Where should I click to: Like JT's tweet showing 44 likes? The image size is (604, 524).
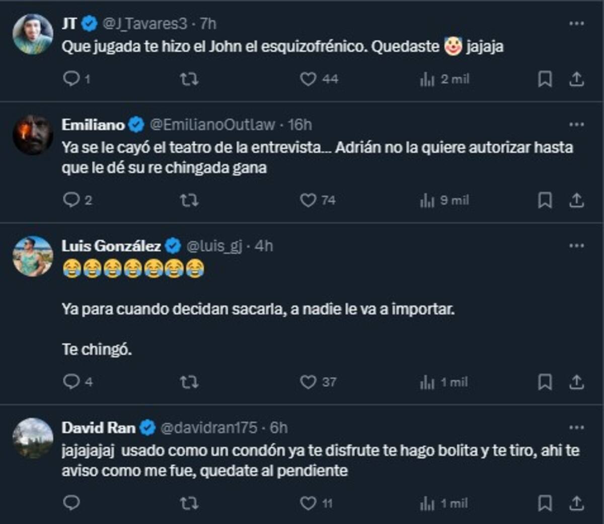pyautogui.click(x=308, y=78)
